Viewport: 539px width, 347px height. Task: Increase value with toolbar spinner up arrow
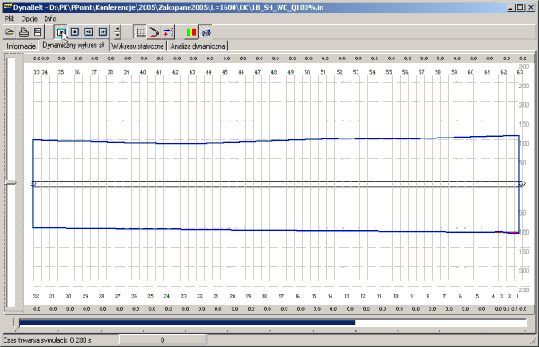point(117,30)
